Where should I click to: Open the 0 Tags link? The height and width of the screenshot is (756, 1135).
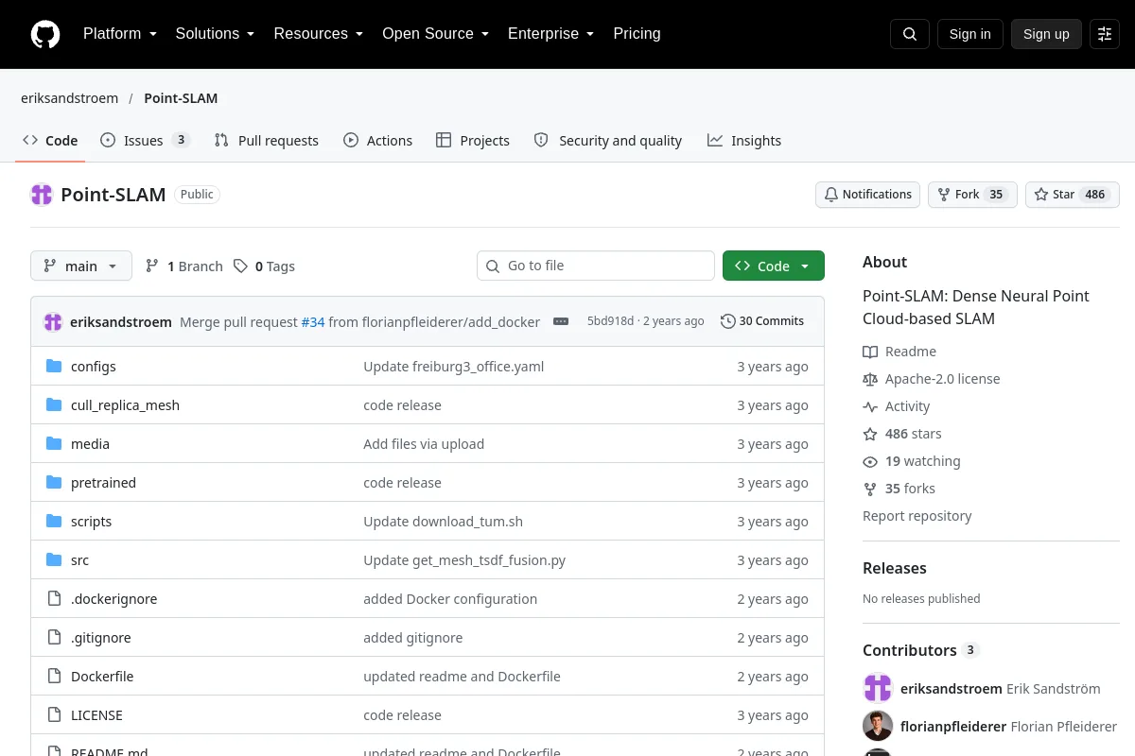tap(265, 266)
